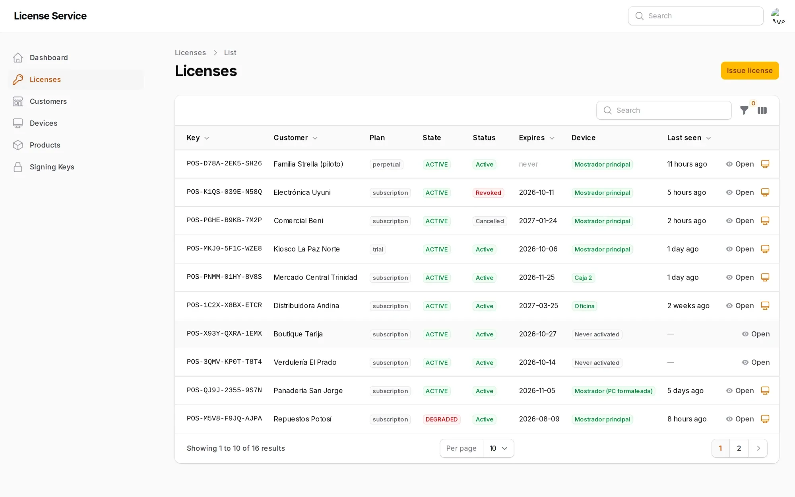Click the Issue license button
This screenshot has width=795, height=497.
pos(750,70)
